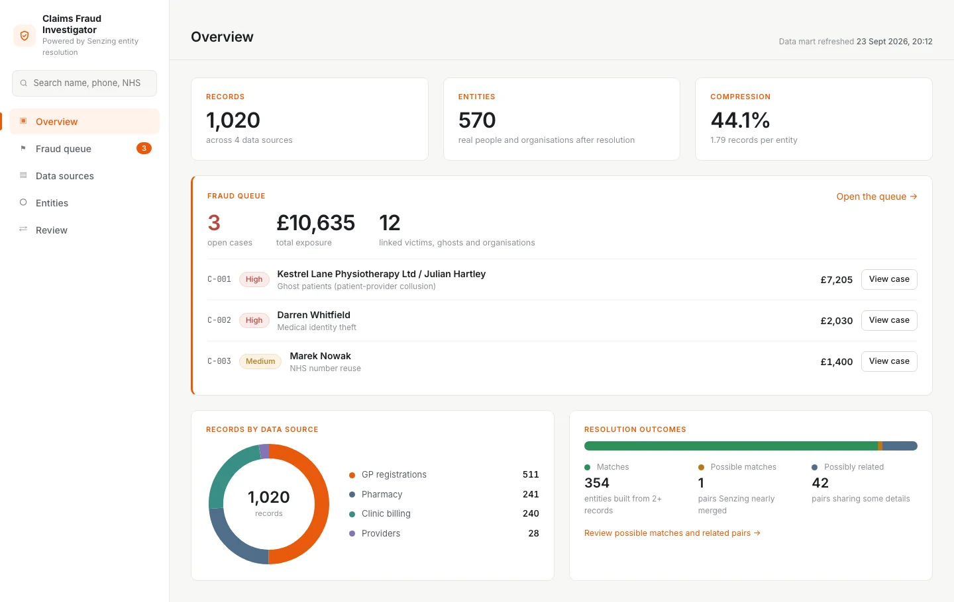Image resolution: width=954 pixels, height=602 pixels.
Task: Click the teal Clinic billing legend dot
Action: pyautogui.click(x=352, y=514)
